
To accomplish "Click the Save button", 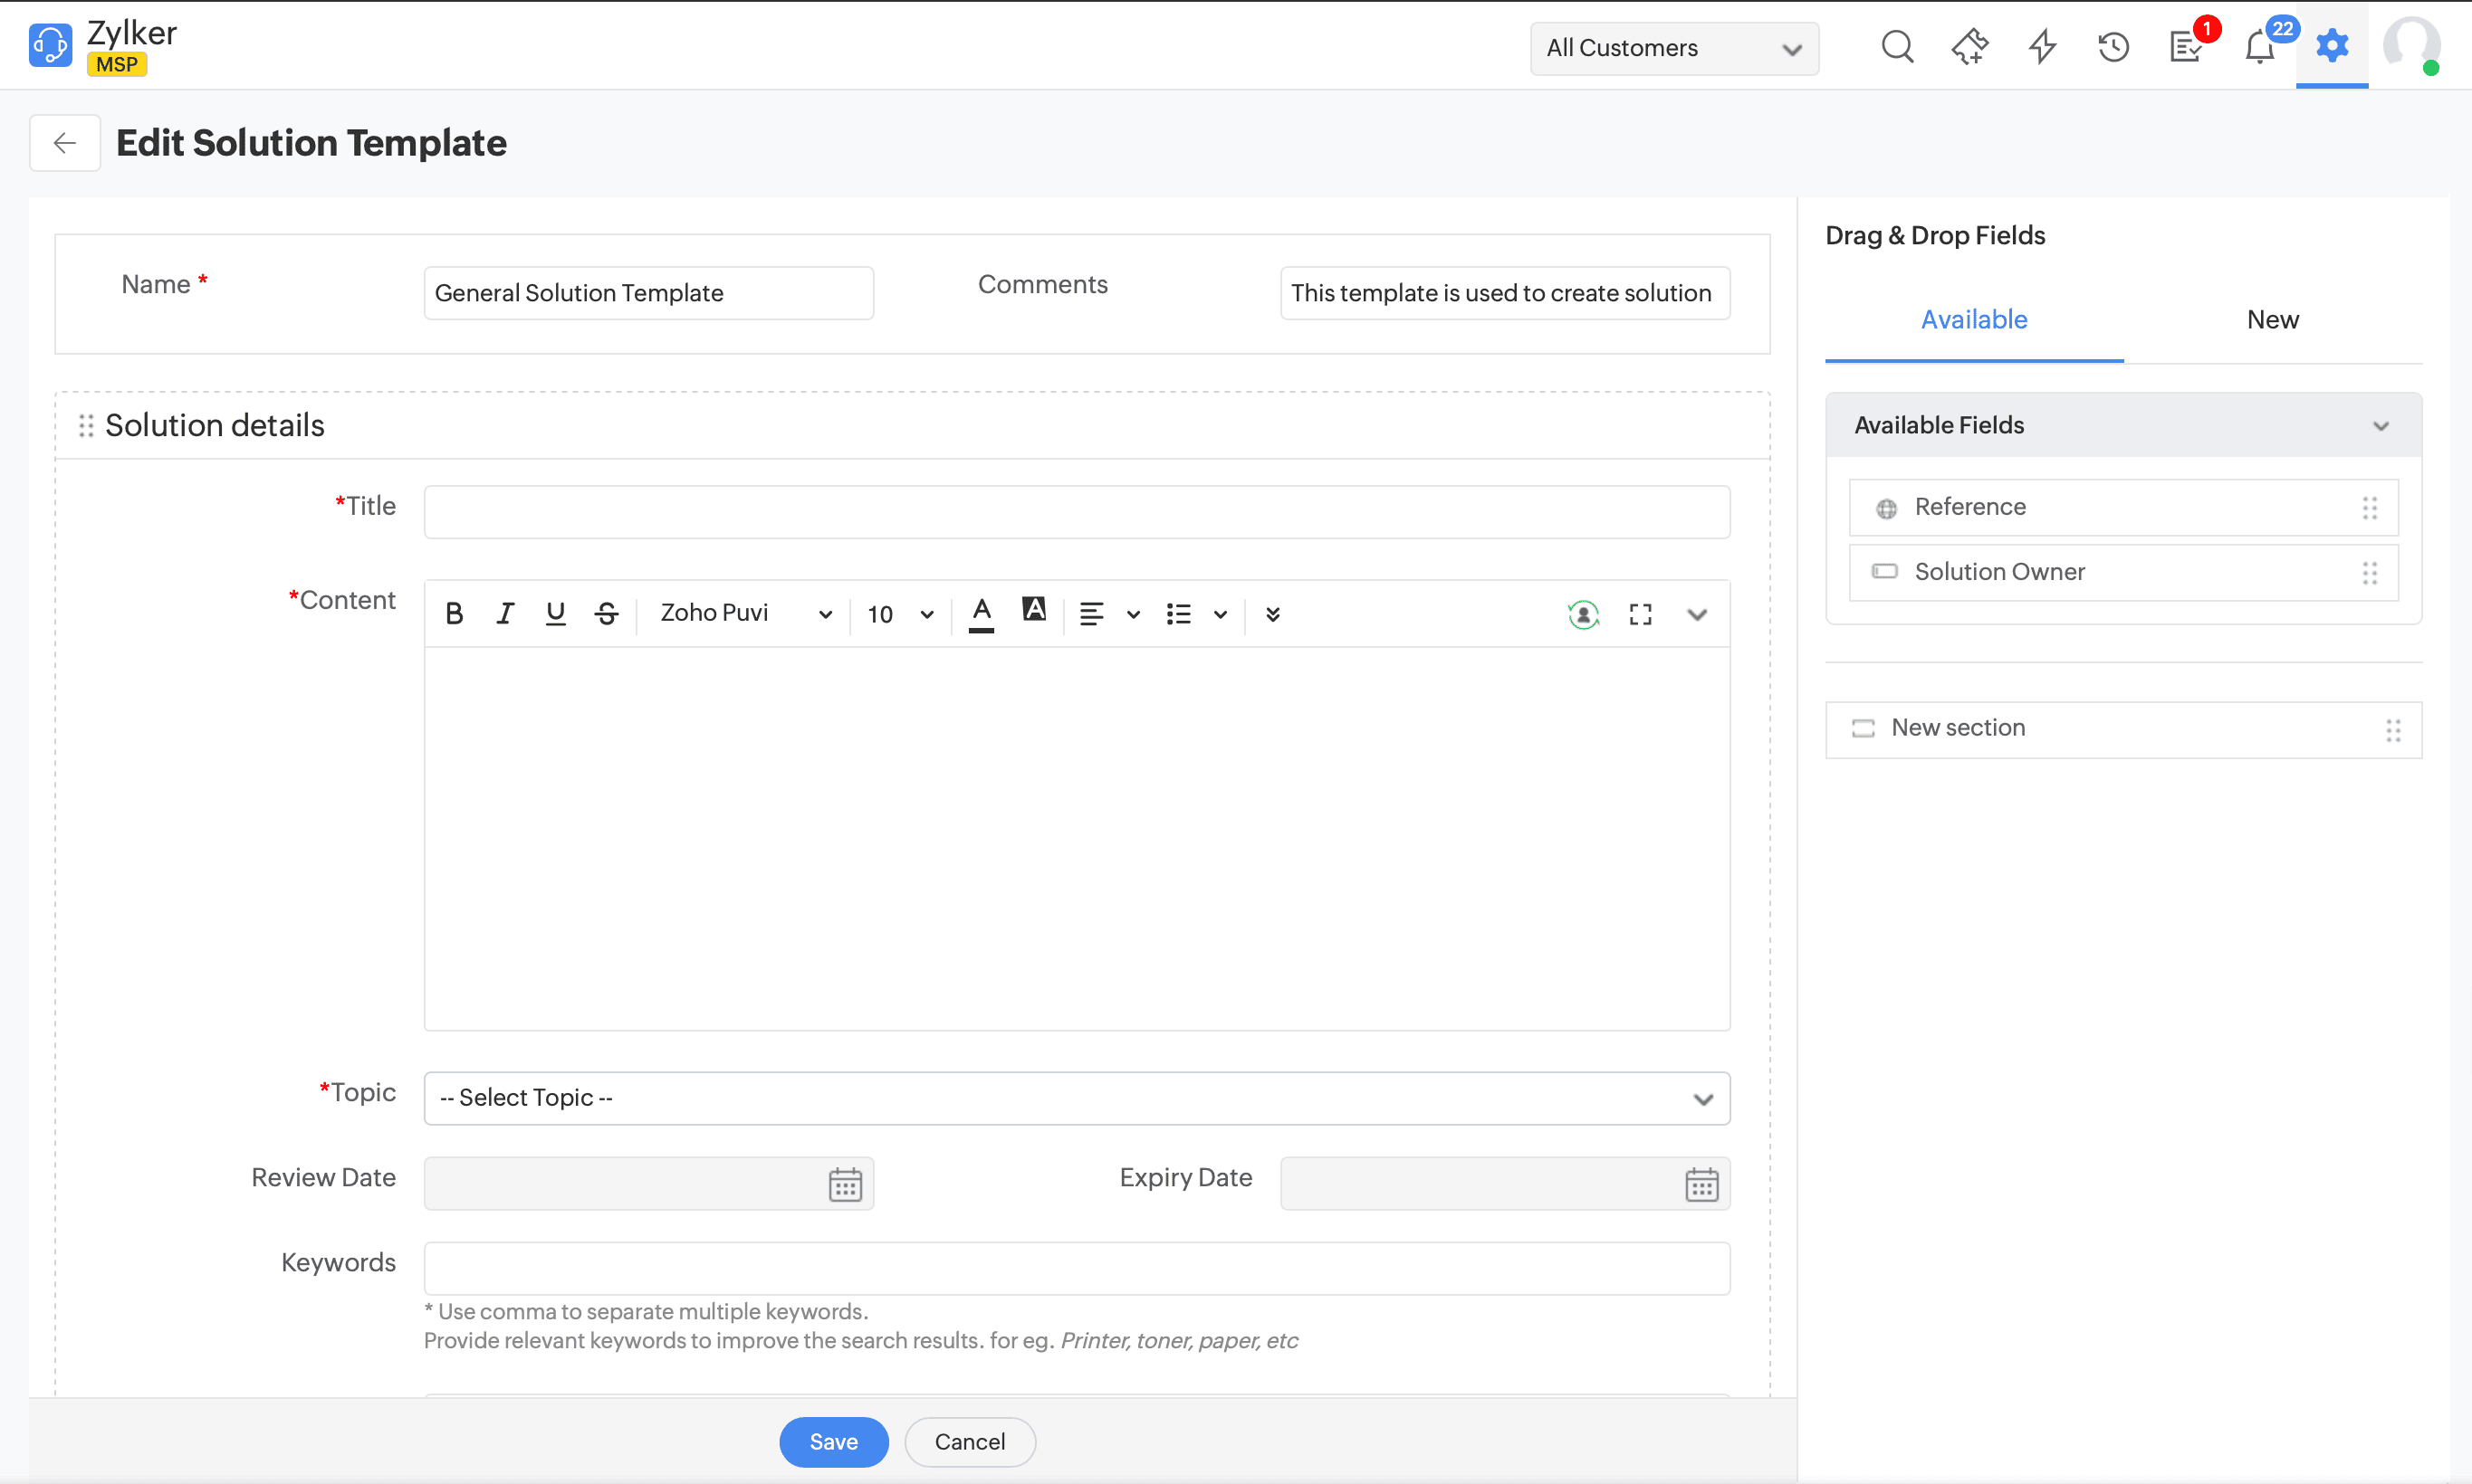I will coord(833,1441).
